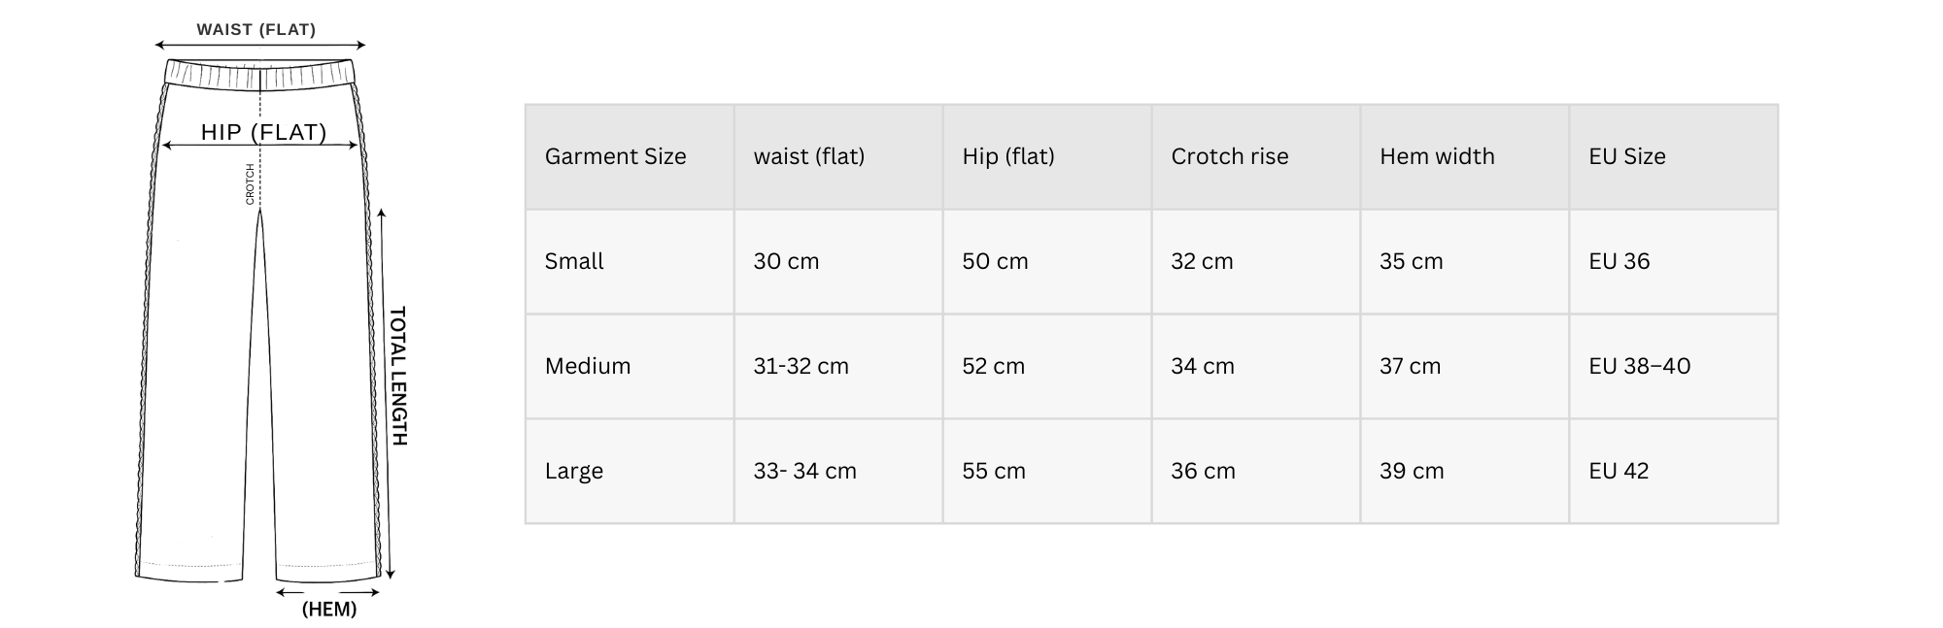Click the (HEM) label below the trouser leg

(329, 610)
